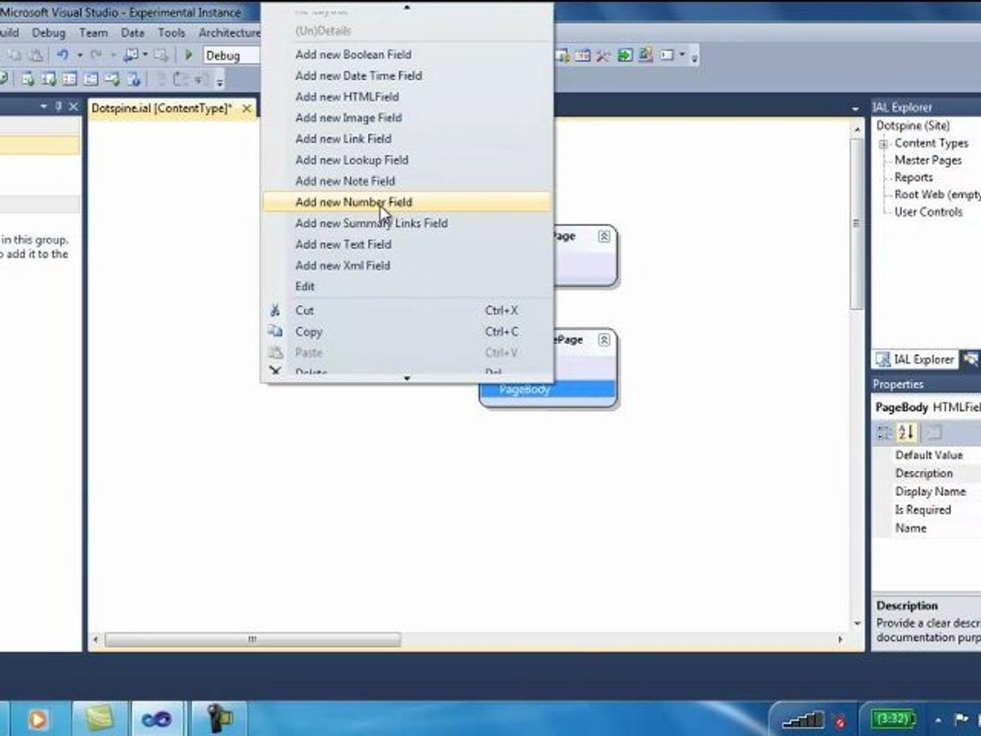Open the green notes taskbar icon
Screen dimensions: 981x736
click(x=99, y=720)
